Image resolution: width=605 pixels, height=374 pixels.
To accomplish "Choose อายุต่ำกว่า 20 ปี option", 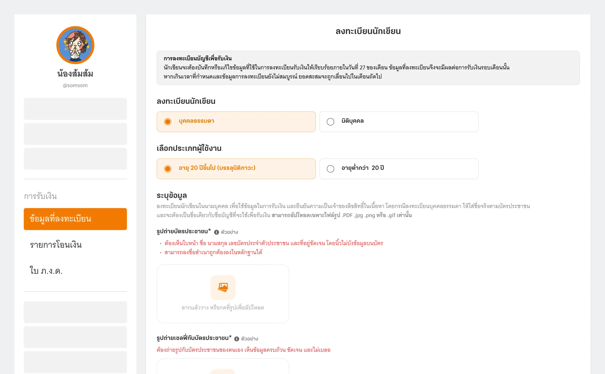I will point(399,168).
